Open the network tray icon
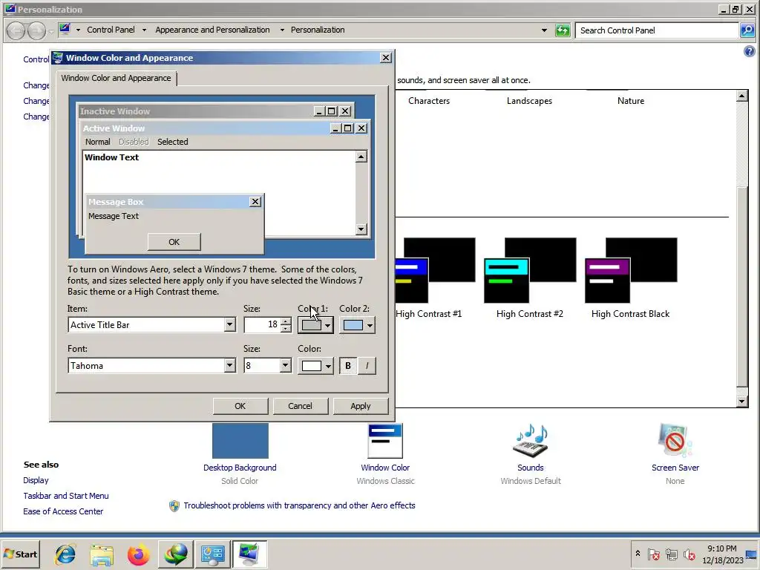Viewport: 760px width, 570px height. [671, 554]
